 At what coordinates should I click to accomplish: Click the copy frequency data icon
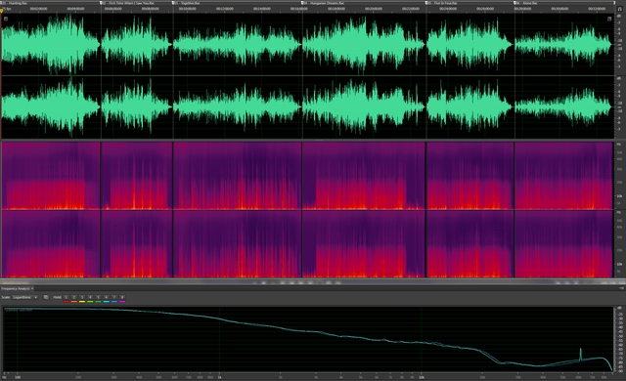(46, 297)
